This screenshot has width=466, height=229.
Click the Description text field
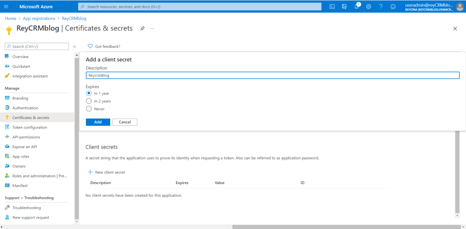(x=272, y=75)
